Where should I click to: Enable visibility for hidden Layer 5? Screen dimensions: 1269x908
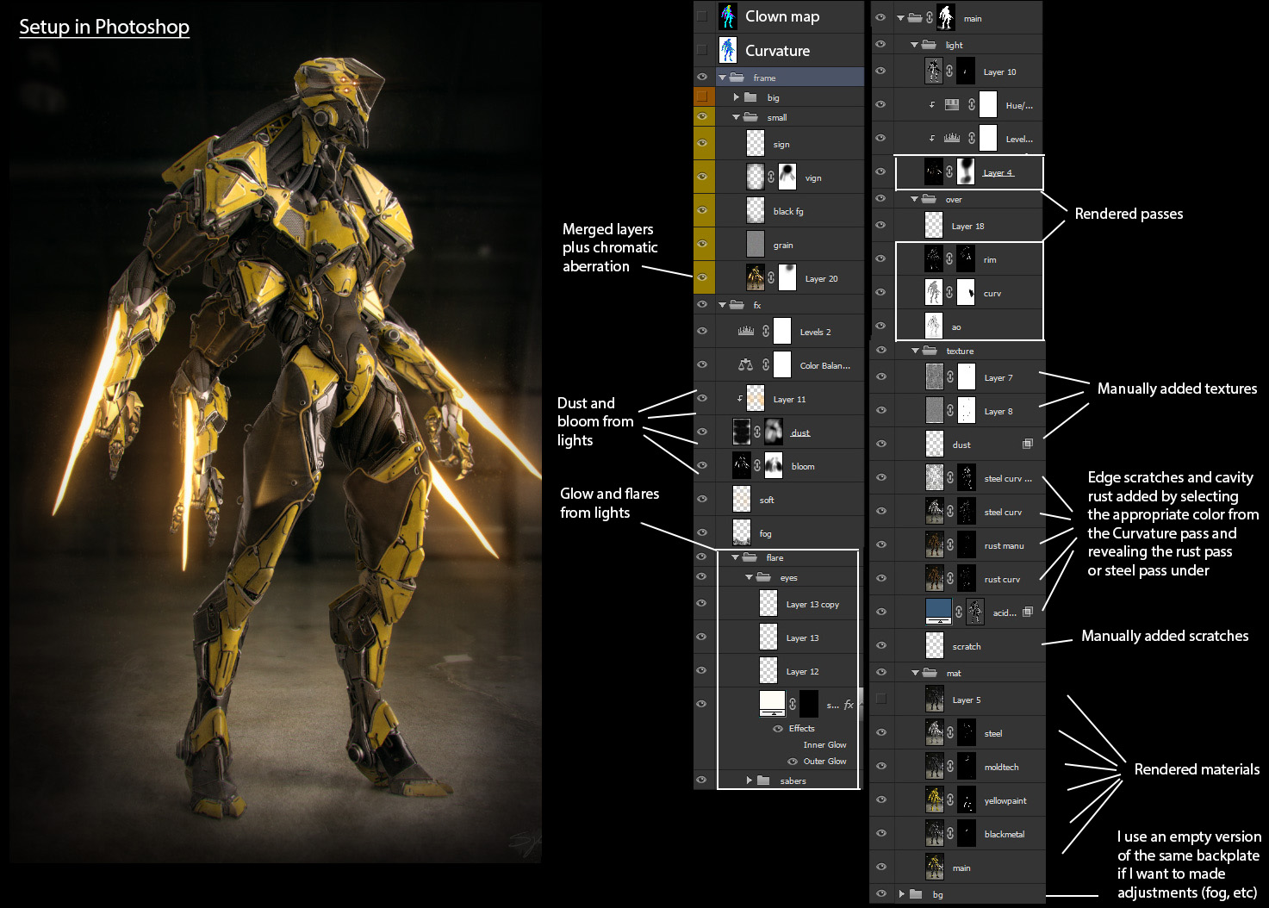tap(880, 699)
